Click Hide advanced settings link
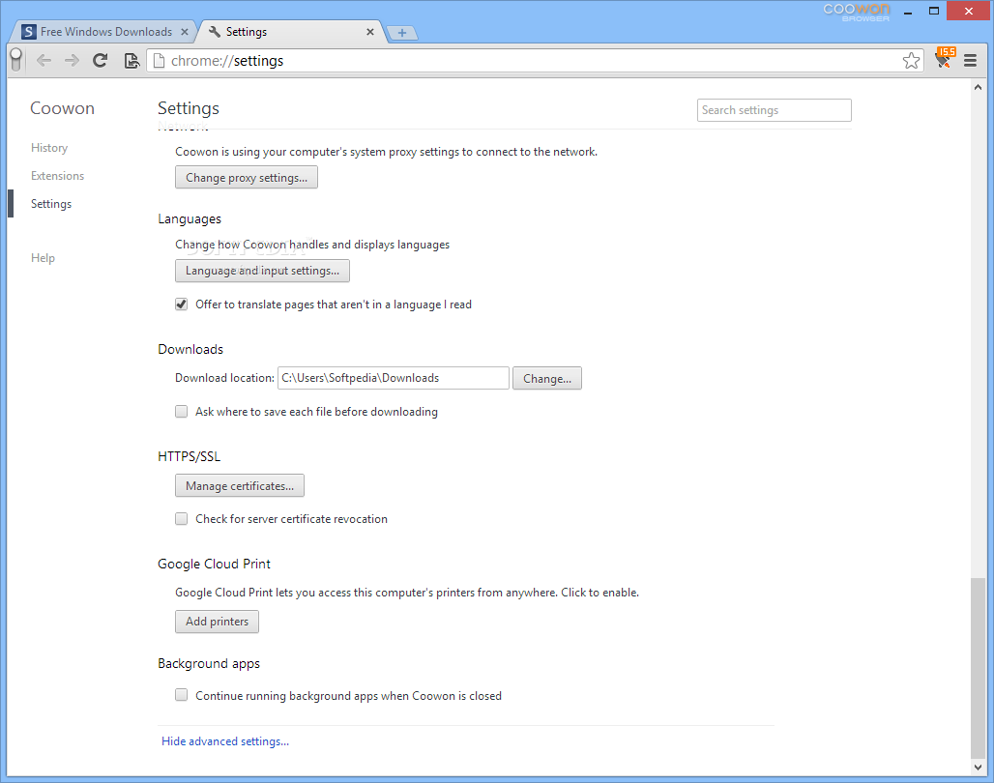This screenshot has height=783, width=994. (225, 741)
